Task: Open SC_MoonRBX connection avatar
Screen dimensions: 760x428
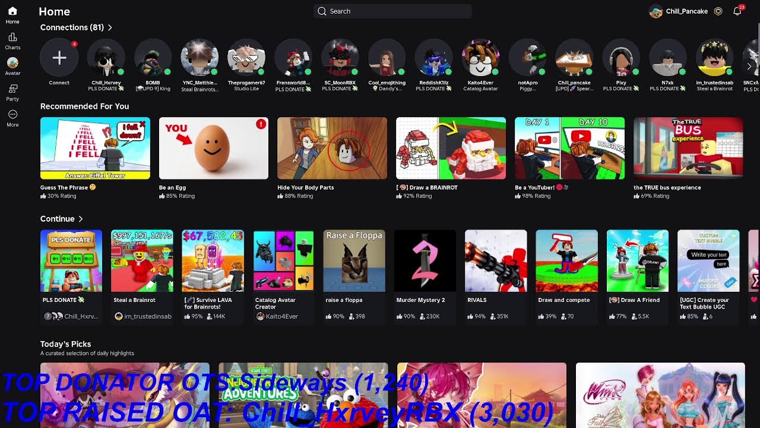Action: [340, 58]
